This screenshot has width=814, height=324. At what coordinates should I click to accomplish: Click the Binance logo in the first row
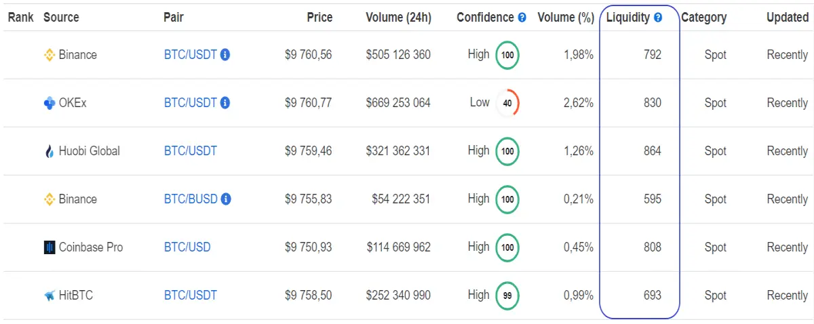pos(49,55)
